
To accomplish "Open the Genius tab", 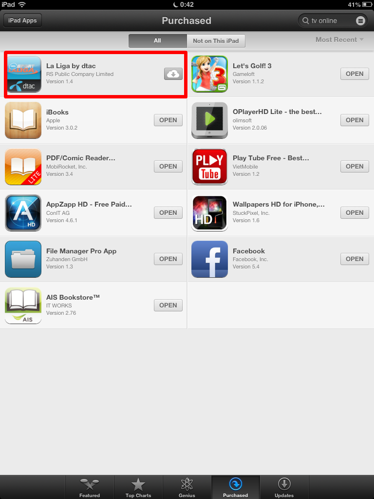I will (x=187, y=487).
